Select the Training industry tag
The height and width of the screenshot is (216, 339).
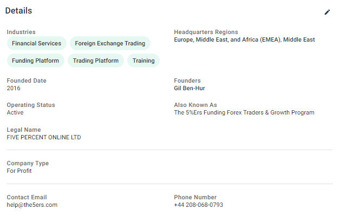(x=144, y=60)
